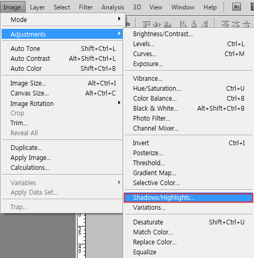The width and height of the screenshot is (254, 258).
Task: Open Posterize adjustment
Action: (188, 153)
